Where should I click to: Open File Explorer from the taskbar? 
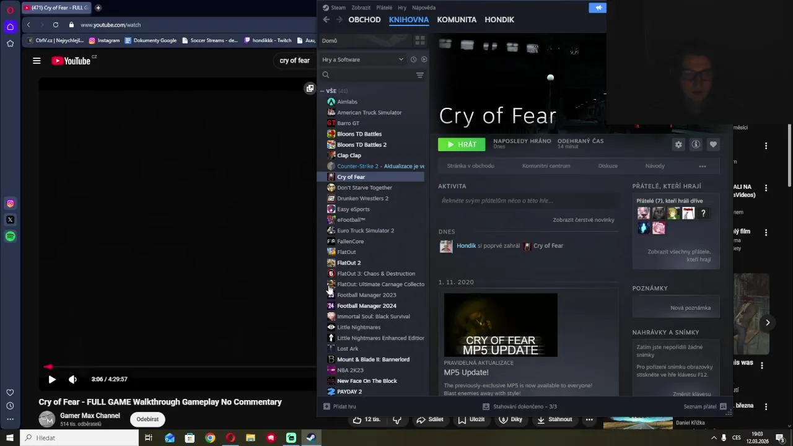[x=250, y=438]
